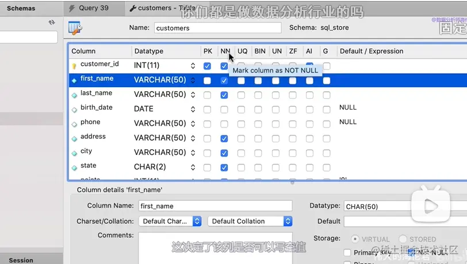Screen dimensions: 467x264
Task: Open the Default Char... charset dropdown
Action: click(x=170, y=221)
